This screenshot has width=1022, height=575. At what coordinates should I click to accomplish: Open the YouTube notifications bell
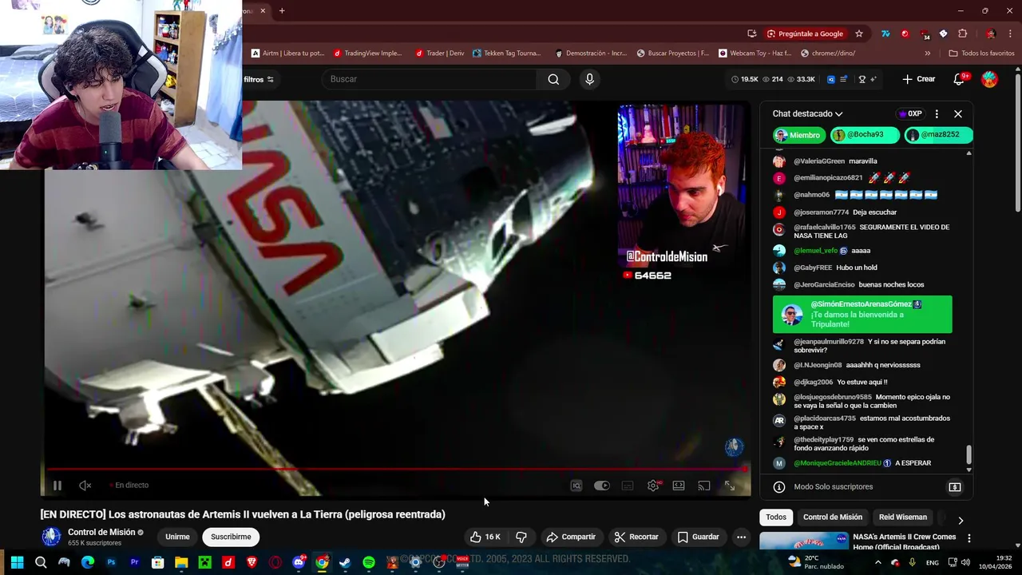tap(960, 79)
